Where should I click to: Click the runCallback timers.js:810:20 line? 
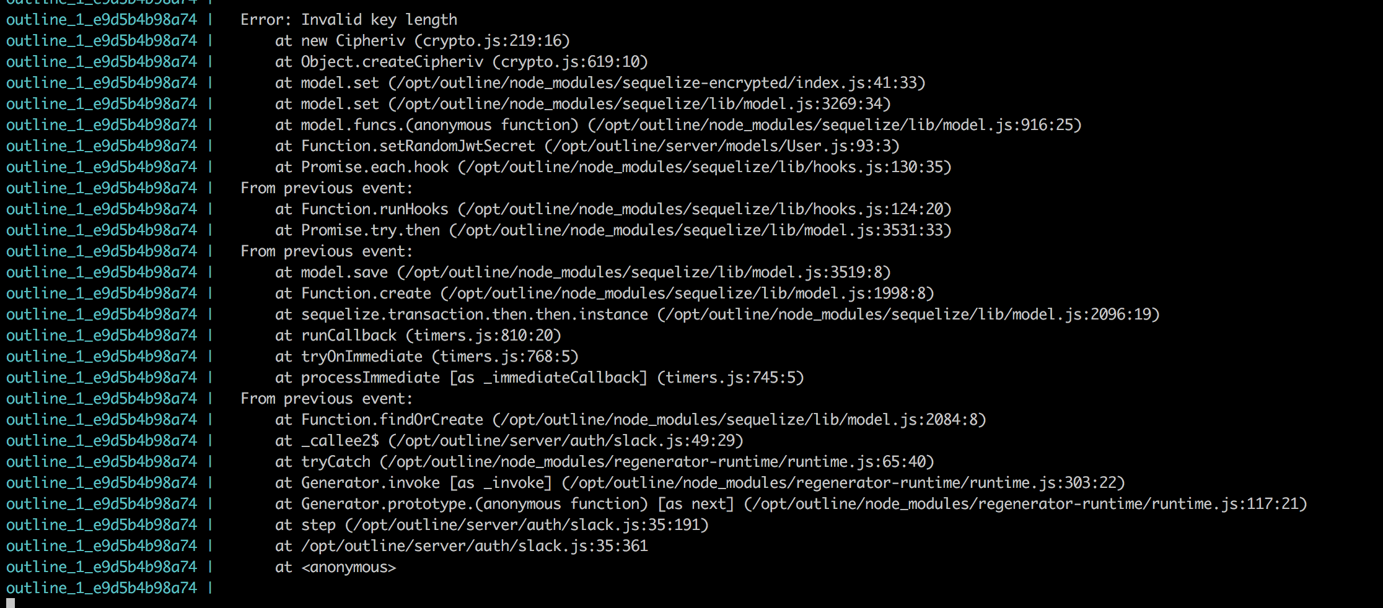(418, 336)
